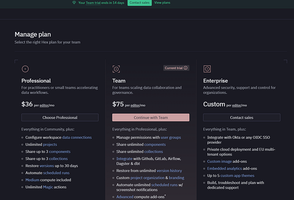Open the Advanced compute add-ons link
This screenshot has height=200, width=294.
(x=125, y=197)
